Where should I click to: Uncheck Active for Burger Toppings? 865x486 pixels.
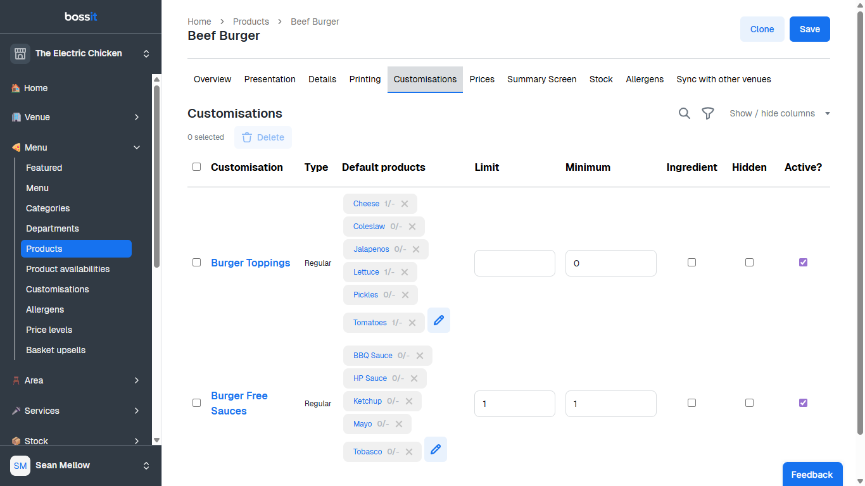803,262
